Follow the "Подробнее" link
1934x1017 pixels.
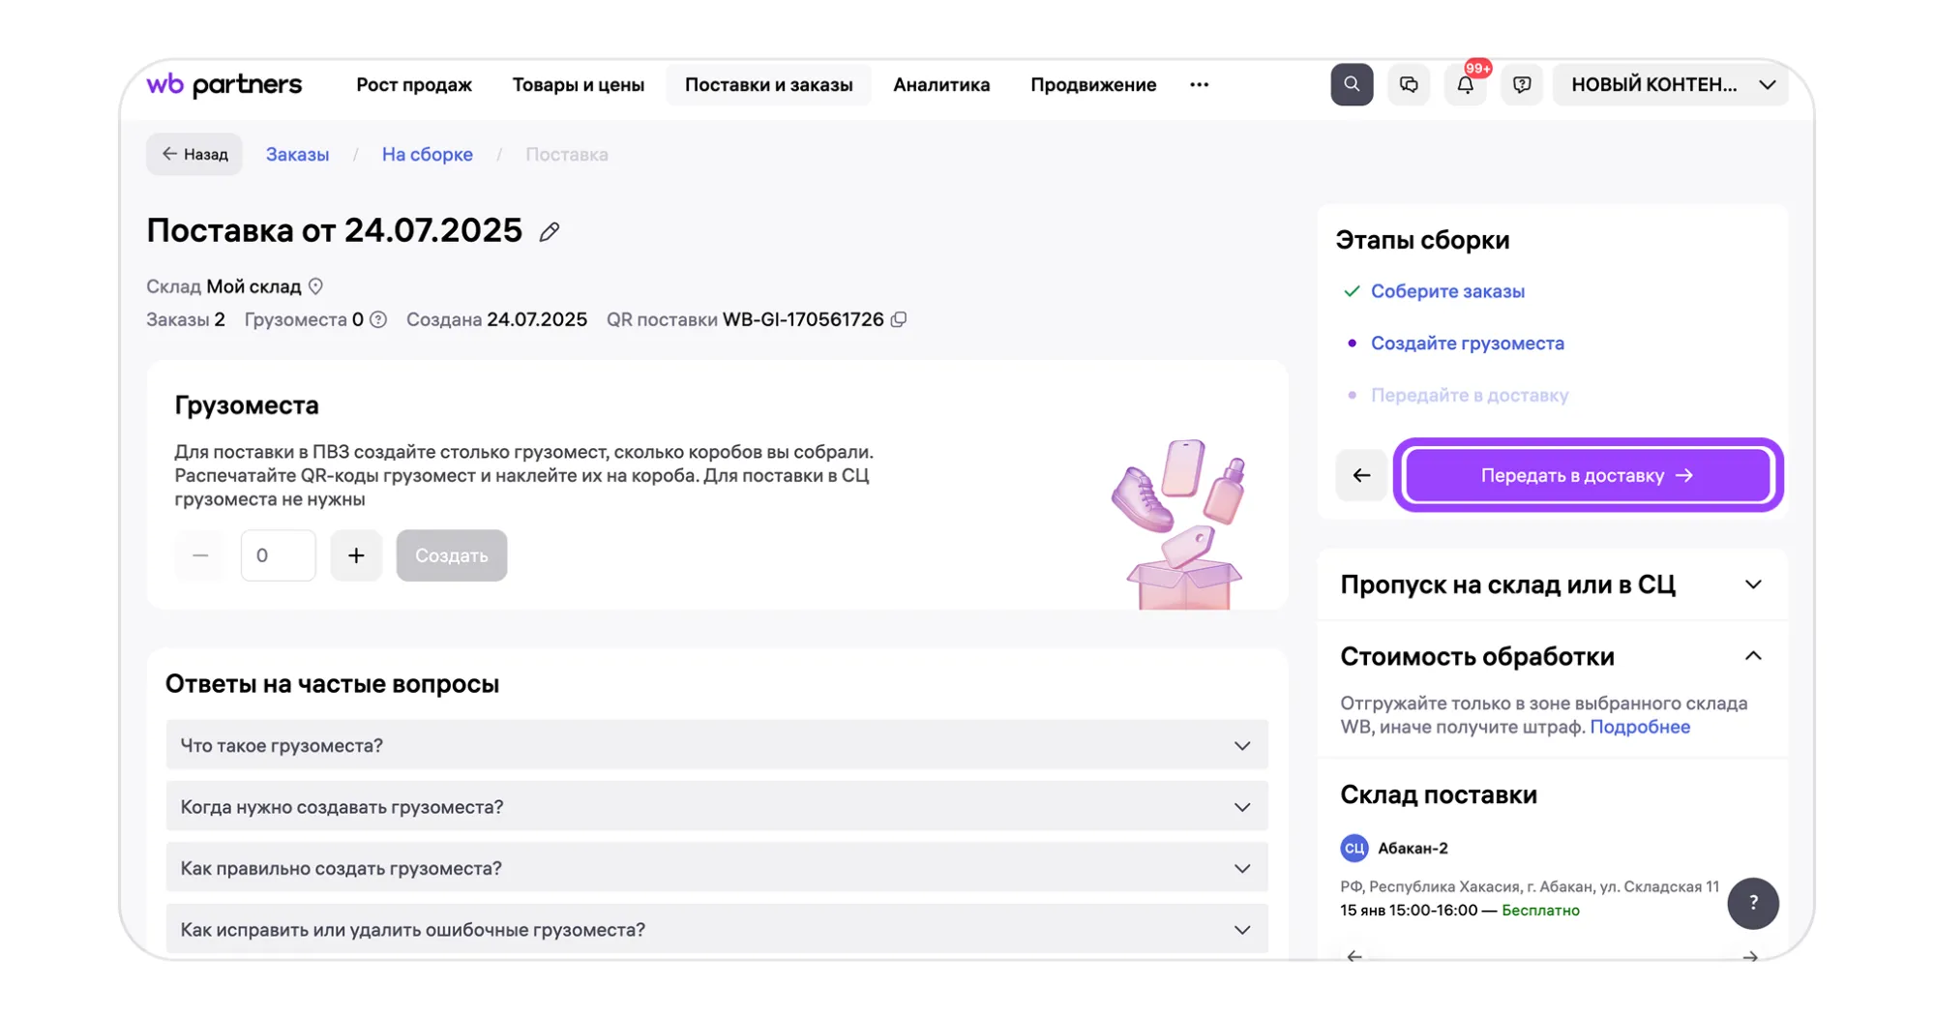click(1639, 728)
